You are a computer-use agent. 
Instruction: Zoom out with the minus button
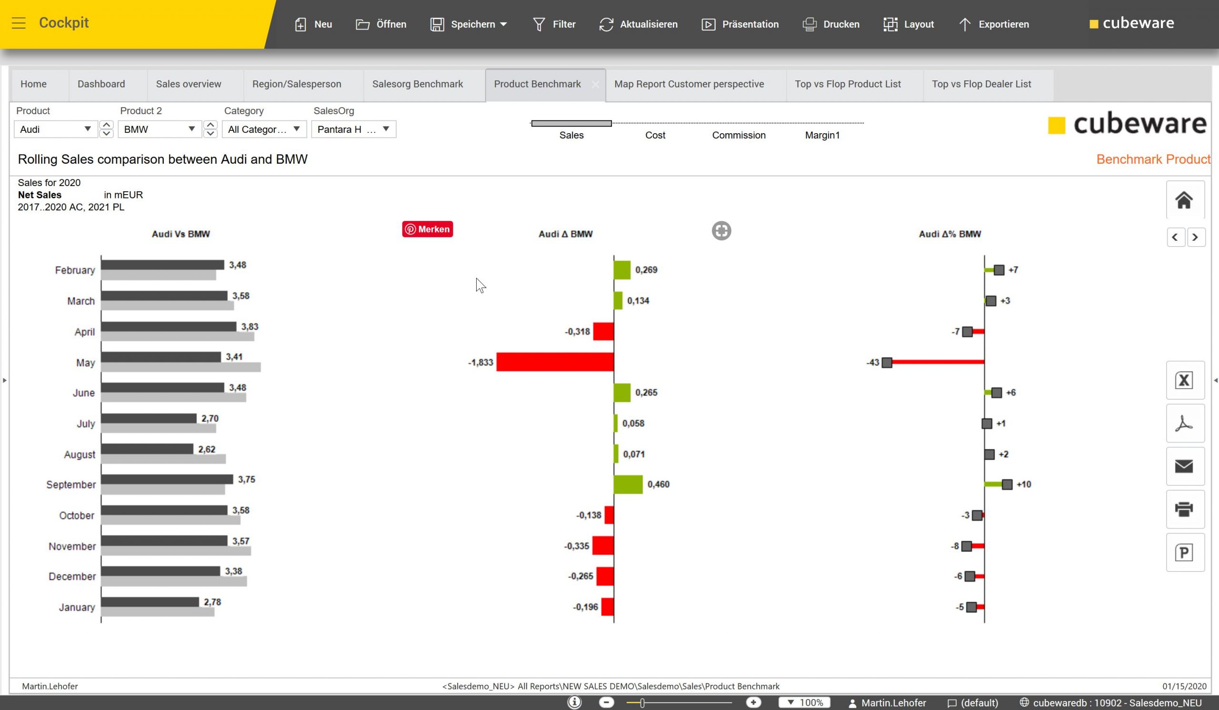606,702
